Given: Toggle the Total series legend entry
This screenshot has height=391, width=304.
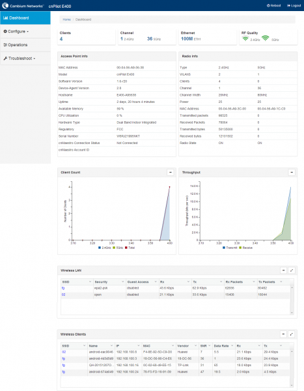Looking at the screenshot, I should pyautogui.click(x=130, y=248).
